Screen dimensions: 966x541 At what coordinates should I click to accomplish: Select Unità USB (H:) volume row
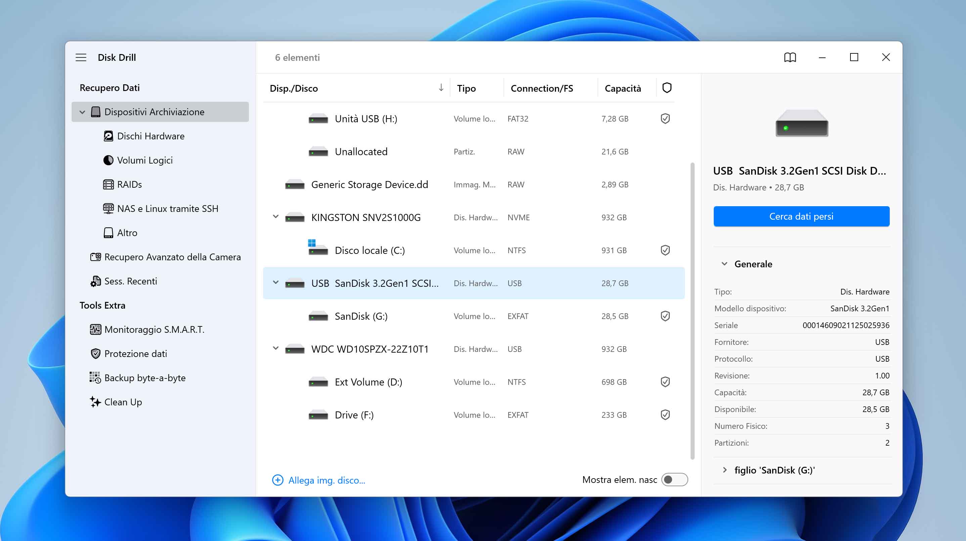(474, 119)
